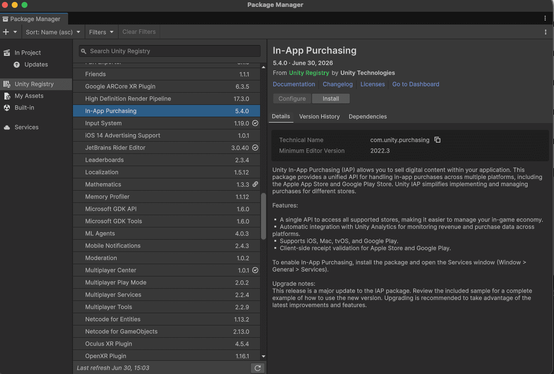The height and width of the screenshot is (374, 554).
Task: Click the Unity Registry sidebar icon
Action: tap(7, 84)
